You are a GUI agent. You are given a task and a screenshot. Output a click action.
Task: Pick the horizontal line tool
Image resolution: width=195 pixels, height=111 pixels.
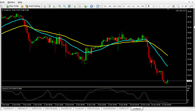tap(164, 6)
